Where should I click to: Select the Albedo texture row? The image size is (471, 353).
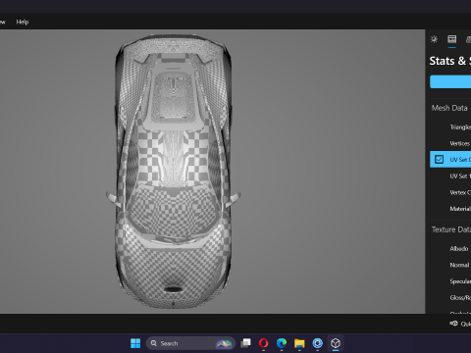[x=450, y=248]
